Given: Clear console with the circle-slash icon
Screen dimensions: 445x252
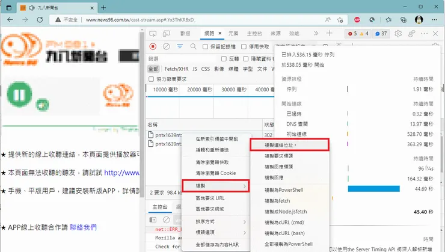Looking at the screenshot, I should 167,220.
